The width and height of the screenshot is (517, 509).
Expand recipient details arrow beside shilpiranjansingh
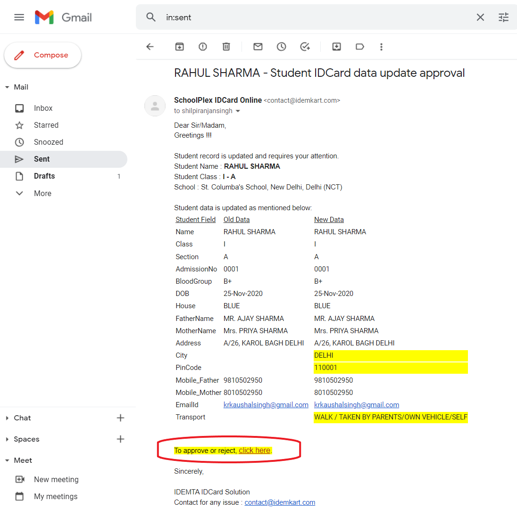pos(238,111)
